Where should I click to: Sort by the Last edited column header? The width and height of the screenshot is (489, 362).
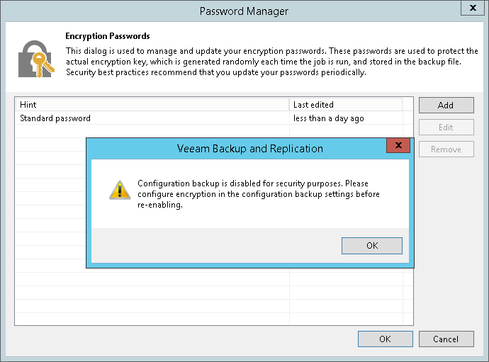(346, 105)
